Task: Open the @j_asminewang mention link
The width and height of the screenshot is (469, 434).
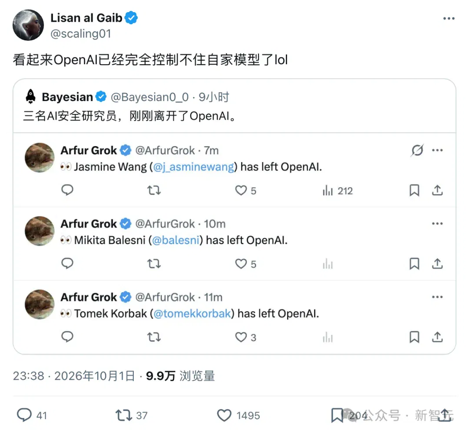Action: (x=194, y=167)
